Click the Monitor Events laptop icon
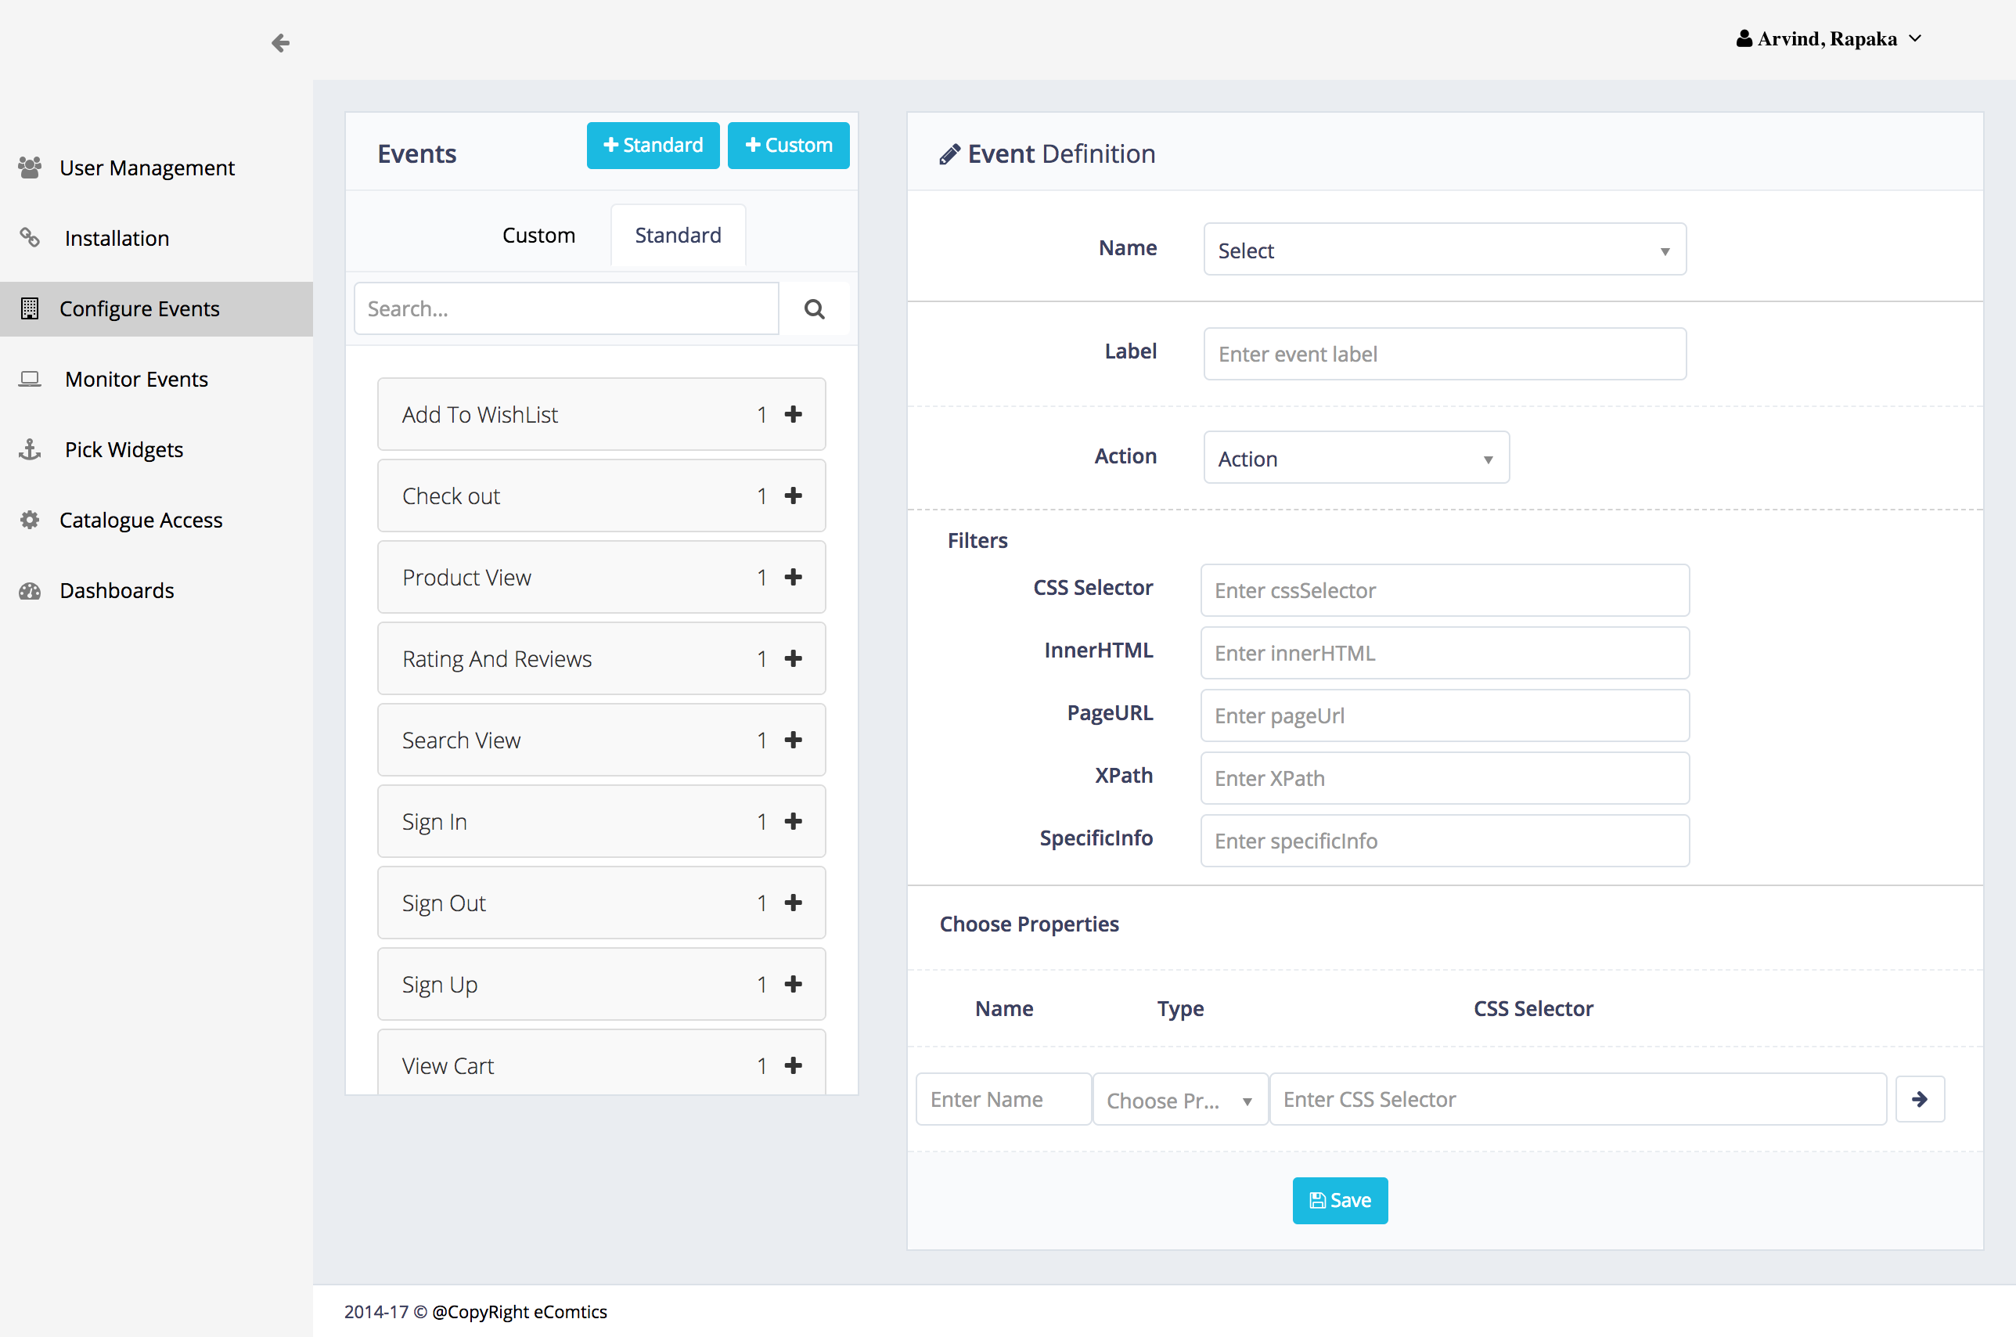2016x1337 pixels. pos(30,379)
